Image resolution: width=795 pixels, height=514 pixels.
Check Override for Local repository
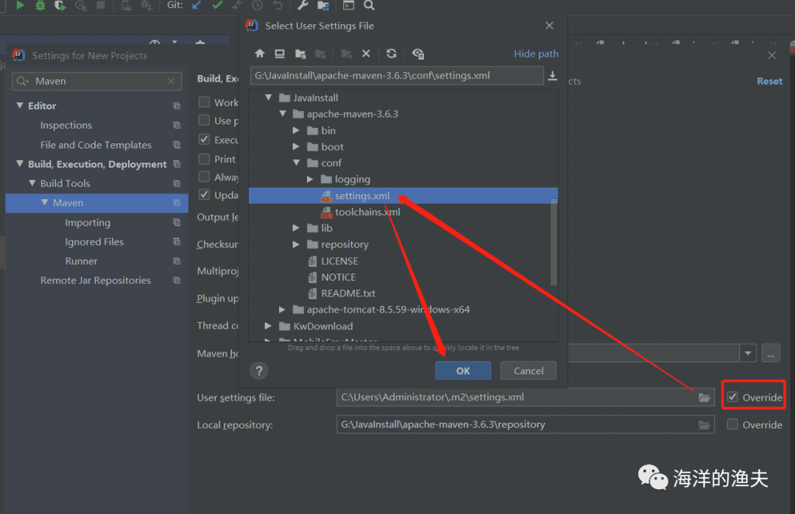732,424
